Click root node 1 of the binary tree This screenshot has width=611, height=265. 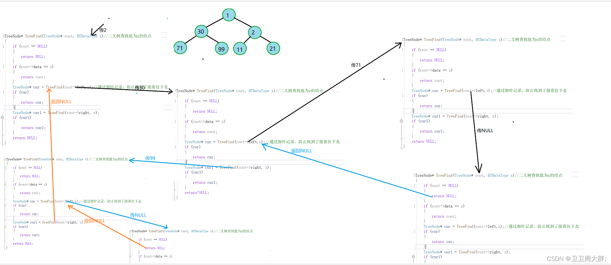click(x=229, y=15)
